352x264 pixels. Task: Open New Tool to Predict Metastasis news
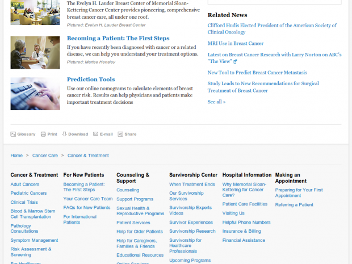point(257,73)
